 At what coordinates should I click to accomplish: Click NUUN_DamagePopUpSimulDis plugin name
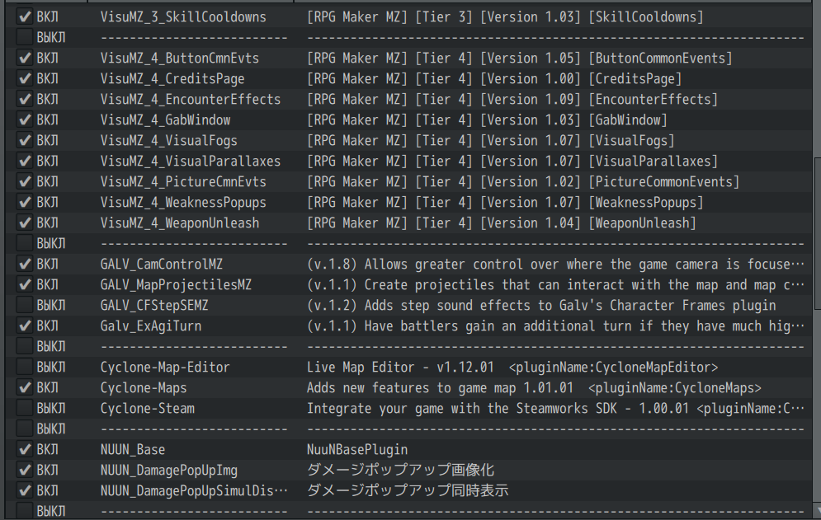[x=194, y=490]
